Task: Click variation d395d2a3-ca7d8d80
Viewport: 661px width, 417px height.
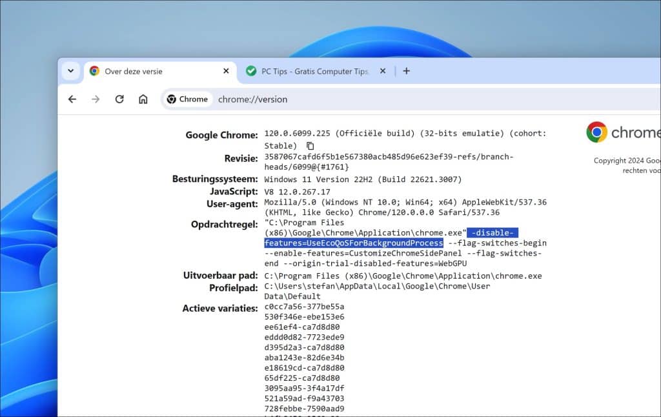Action: [x=304, y=347]
